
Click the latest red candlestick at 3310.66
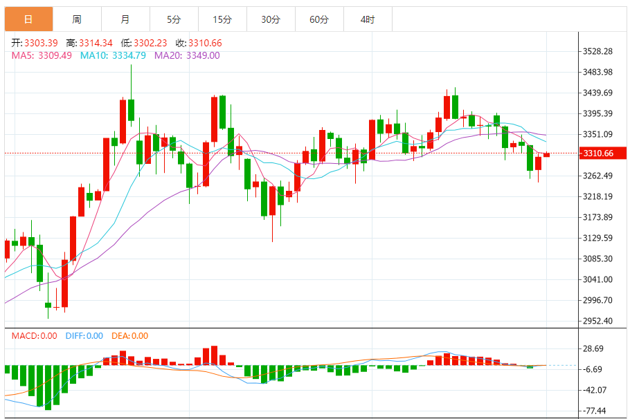(546, 154)
